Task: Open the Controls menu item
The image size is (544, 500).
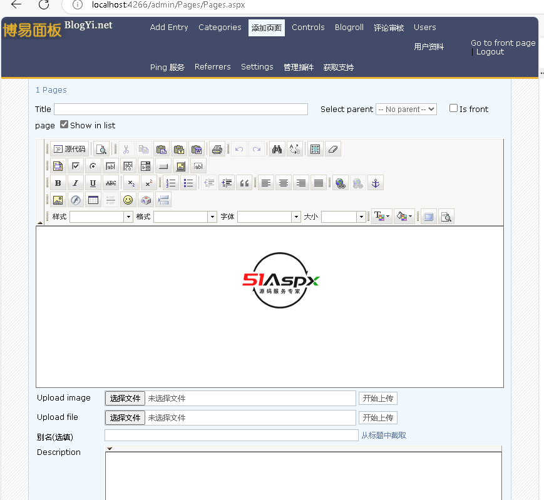Action: [x=308, y=28]
